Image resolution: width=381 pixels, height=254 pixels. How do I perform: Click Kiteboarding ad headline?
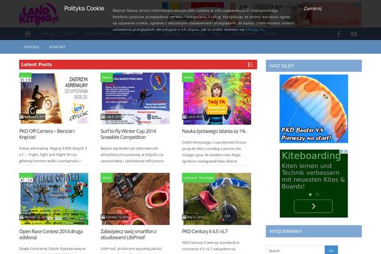[x=311, y=156]
